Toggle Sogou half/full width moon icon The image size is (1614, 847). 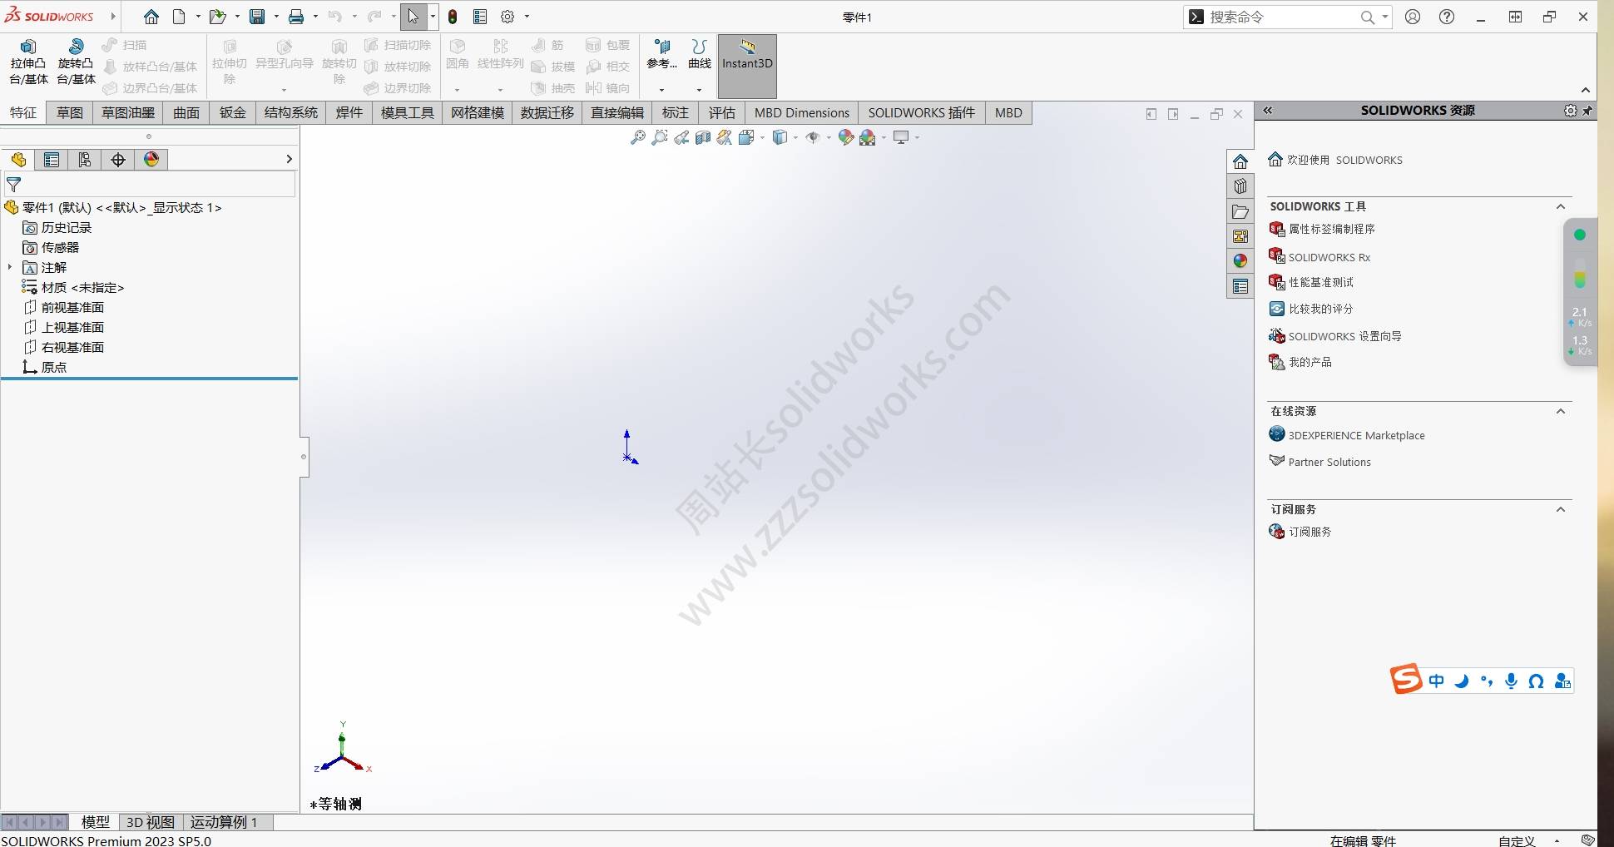point(1462,681)
